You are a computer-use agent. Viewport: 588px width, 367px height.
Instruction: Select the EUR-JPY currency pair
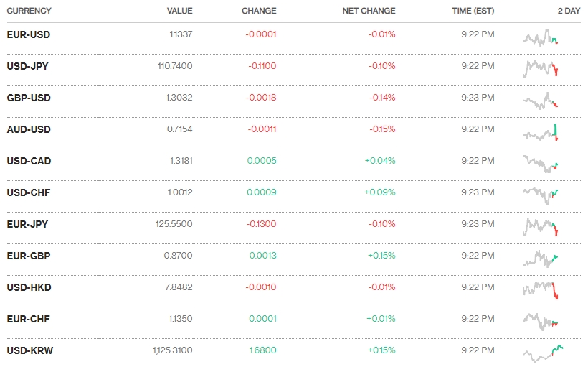[x=27, y=224]
